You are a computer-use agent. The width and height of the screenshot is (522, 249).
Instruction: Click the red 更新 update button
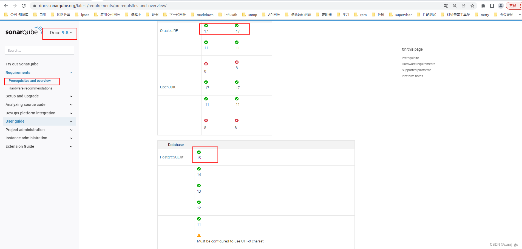point(514,6)
